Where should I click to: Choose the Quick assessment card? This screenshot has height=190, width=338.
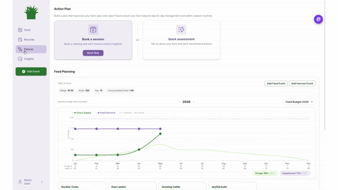coord(181,40)
